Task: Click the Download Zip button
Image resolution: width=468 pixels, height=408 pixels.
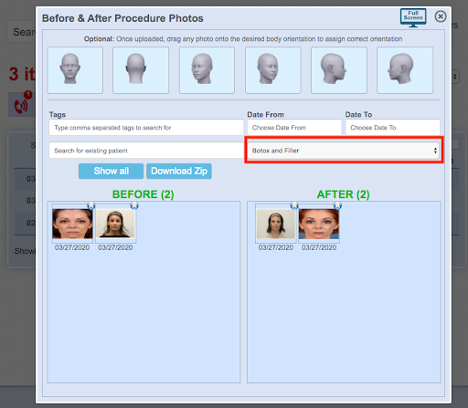Action: click(x=179, y=171)
